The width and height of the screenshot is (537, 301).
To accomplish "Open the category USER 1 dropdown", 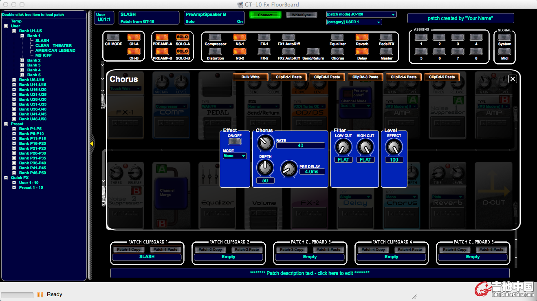I will click(354, 22).
